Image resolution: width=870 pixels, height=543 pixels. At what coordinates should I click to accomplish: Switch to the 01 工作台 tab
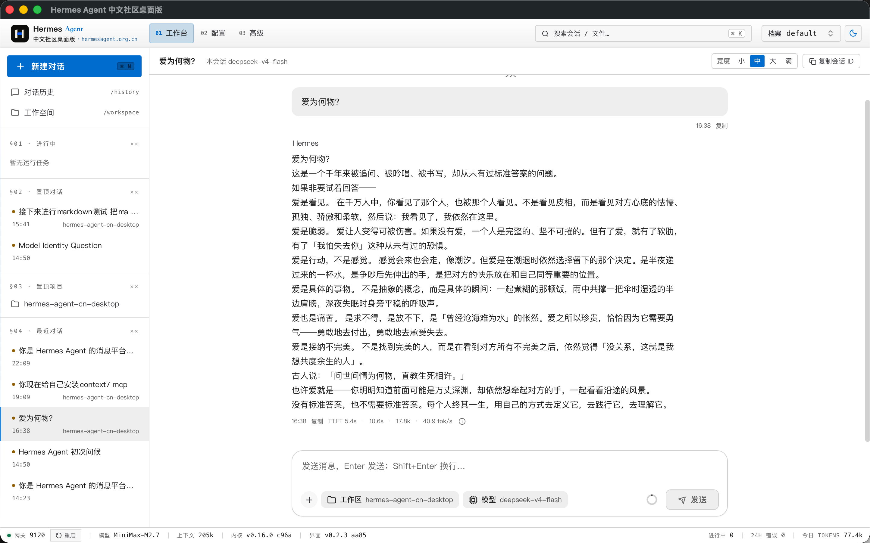tap(171, 33)
